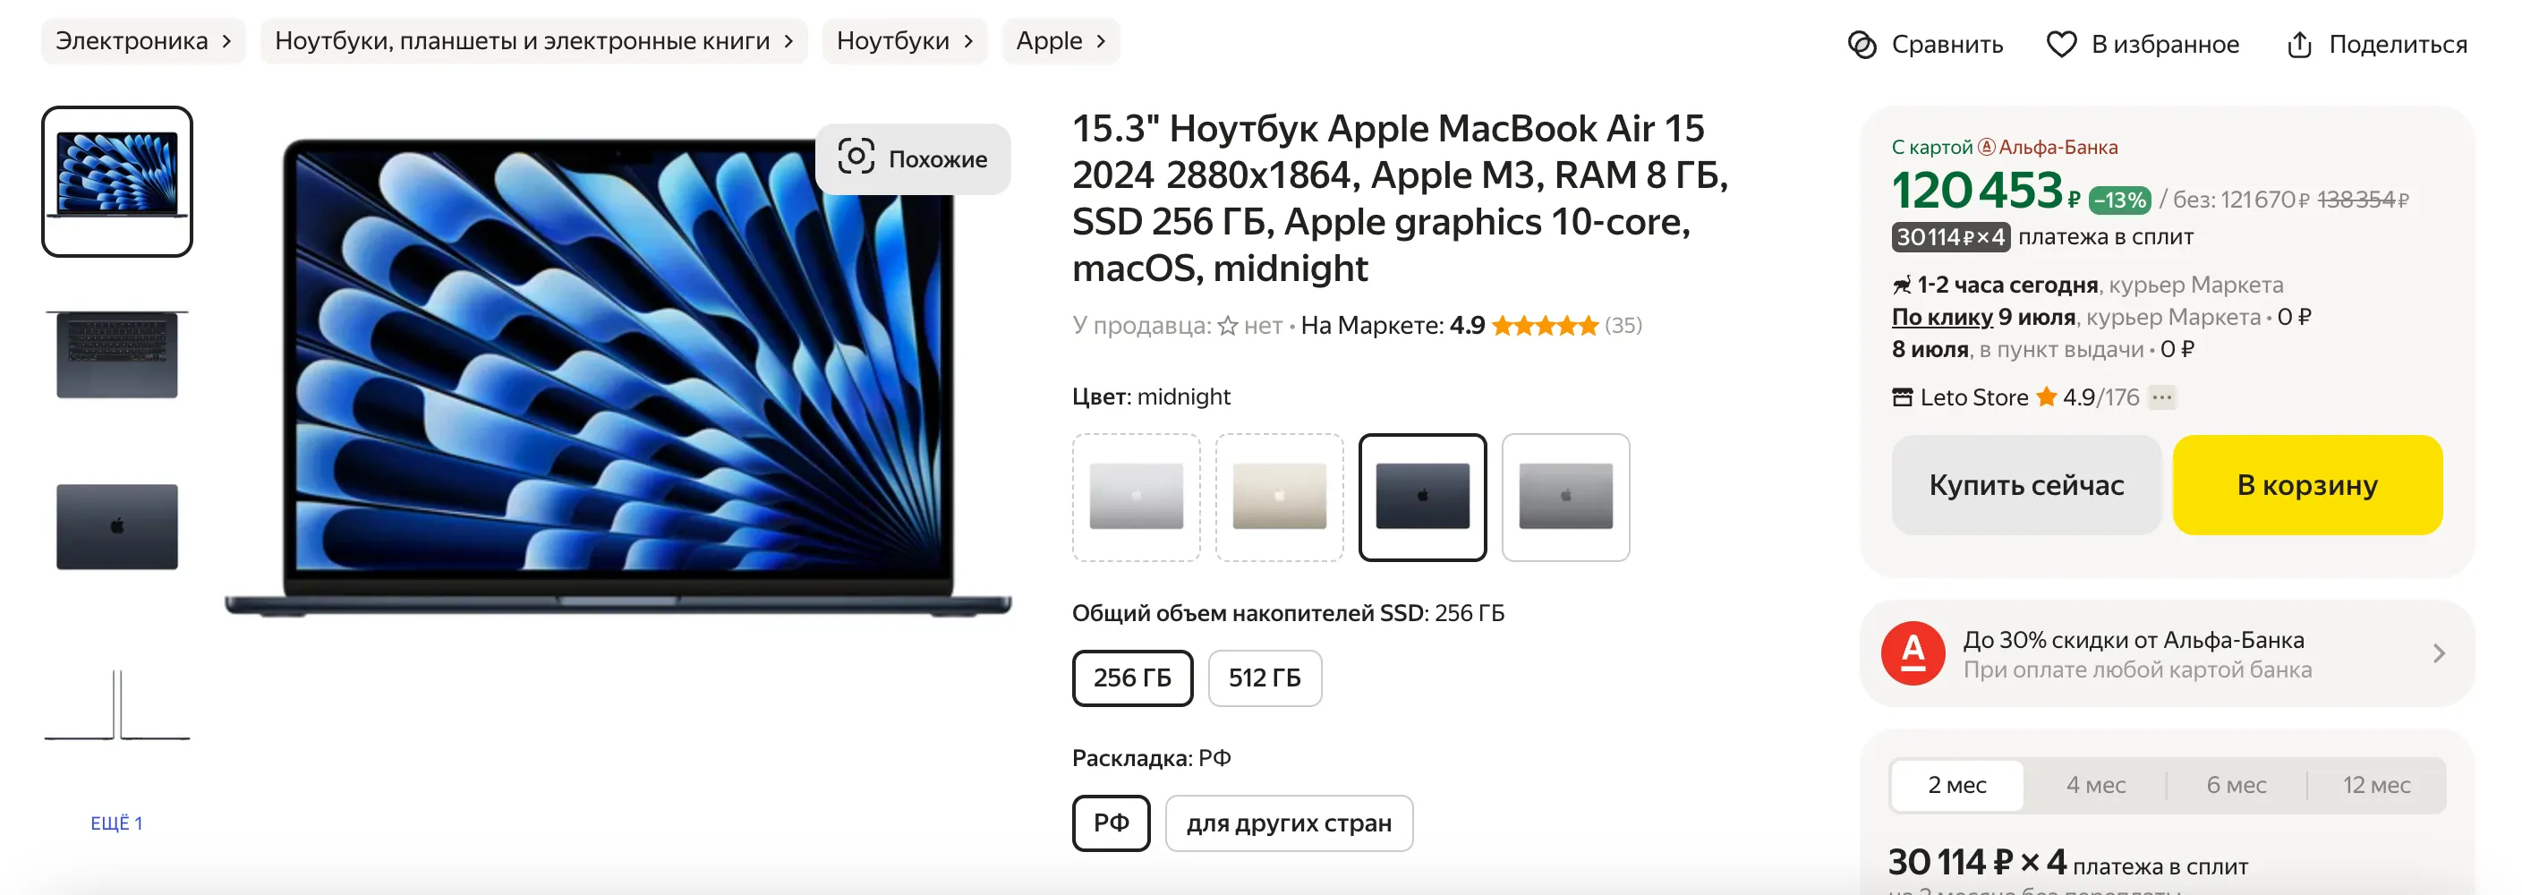Open the Ноутбуки breadcrumb category
The height and width of the screenshot is (895, 2522).
(904, 41)
